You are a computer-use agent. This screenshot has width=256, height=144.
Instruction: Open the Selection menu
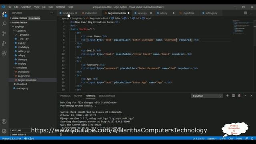click(26, 7)
